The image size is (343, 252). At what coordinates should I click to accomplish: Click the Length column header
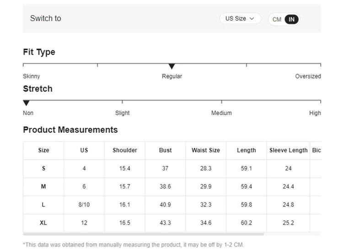point(247,150)
